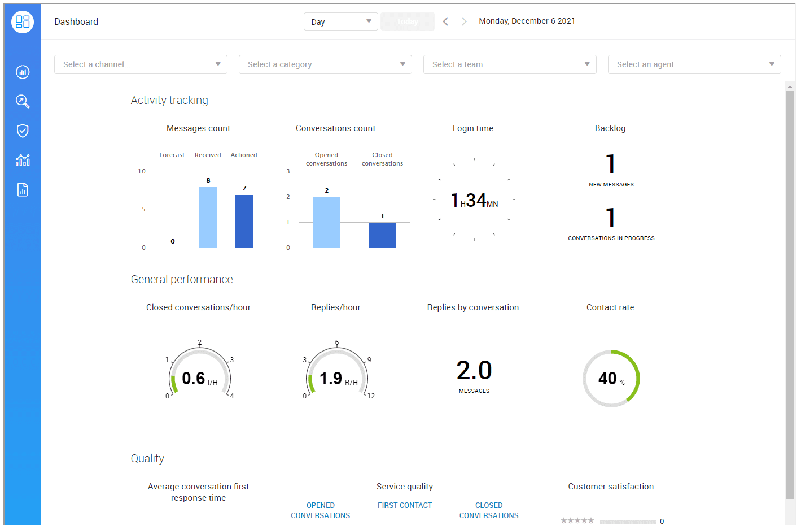Screen dimensions: 801x525
Task: Click the Received messages light-blue bar
Action: [208, 218]
